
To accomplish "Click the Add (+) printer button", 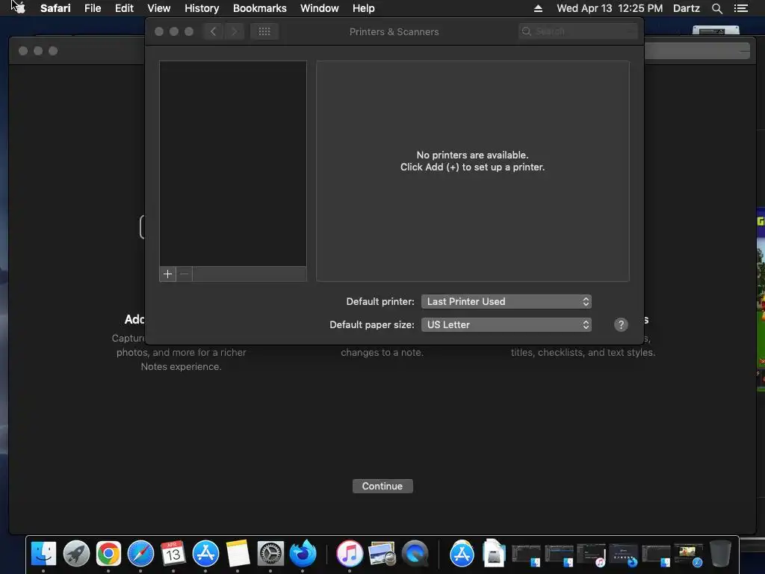I will coord(167,274).
